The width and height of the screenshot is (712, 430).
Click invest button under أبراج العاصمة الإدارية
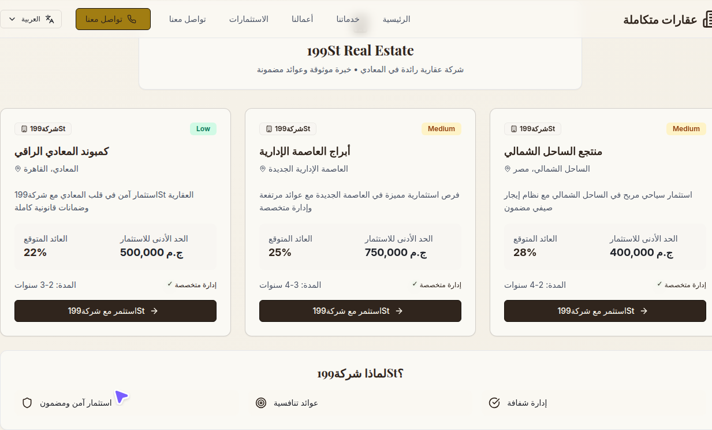[360, 311]
